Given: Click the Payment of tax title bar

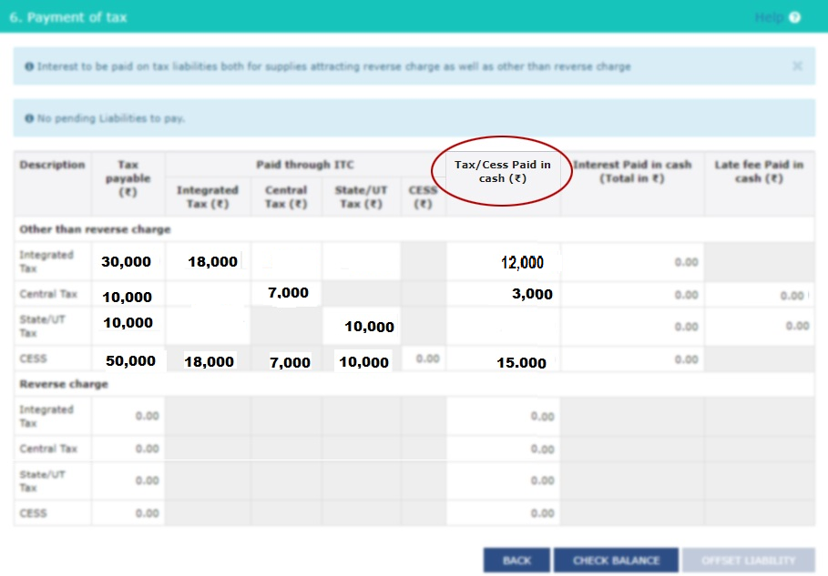Looking at the screenshot, I should coord(66,17).
